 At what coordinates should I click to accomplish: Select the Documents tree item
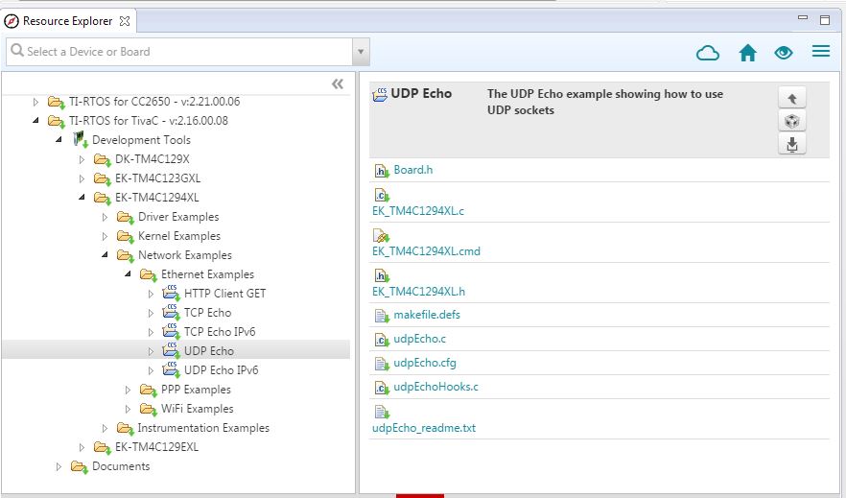[121, 466]
